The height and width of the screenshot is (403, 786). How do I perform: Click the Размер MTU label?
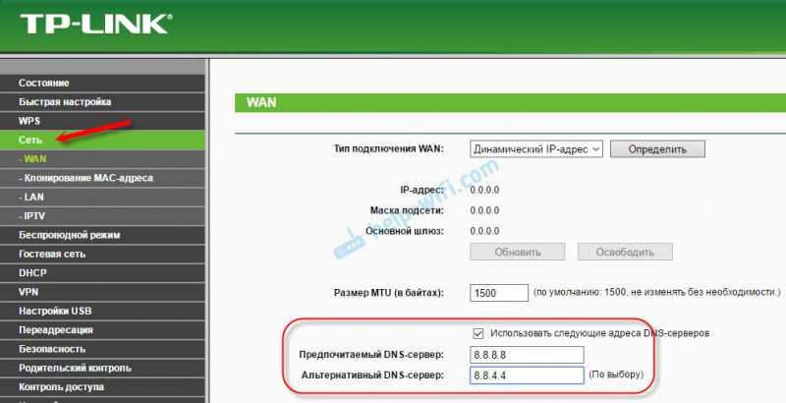pyautogui.click(x=388, y=293)
